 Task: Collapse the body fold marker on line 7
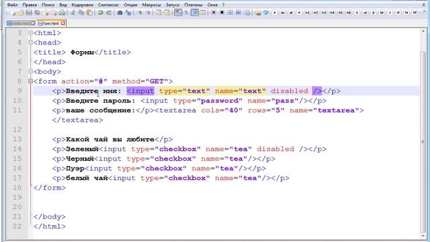pos(30,72)
